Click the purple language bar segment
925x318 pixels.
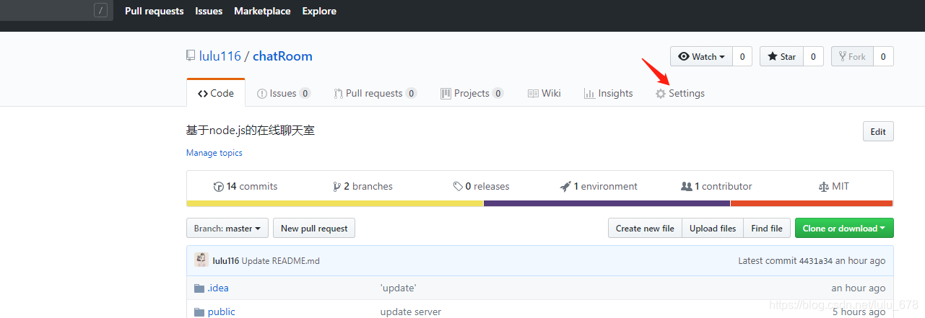[607, 203]
